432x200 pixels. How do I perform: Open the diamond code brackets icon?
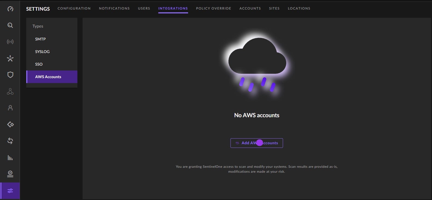(10, 125)
